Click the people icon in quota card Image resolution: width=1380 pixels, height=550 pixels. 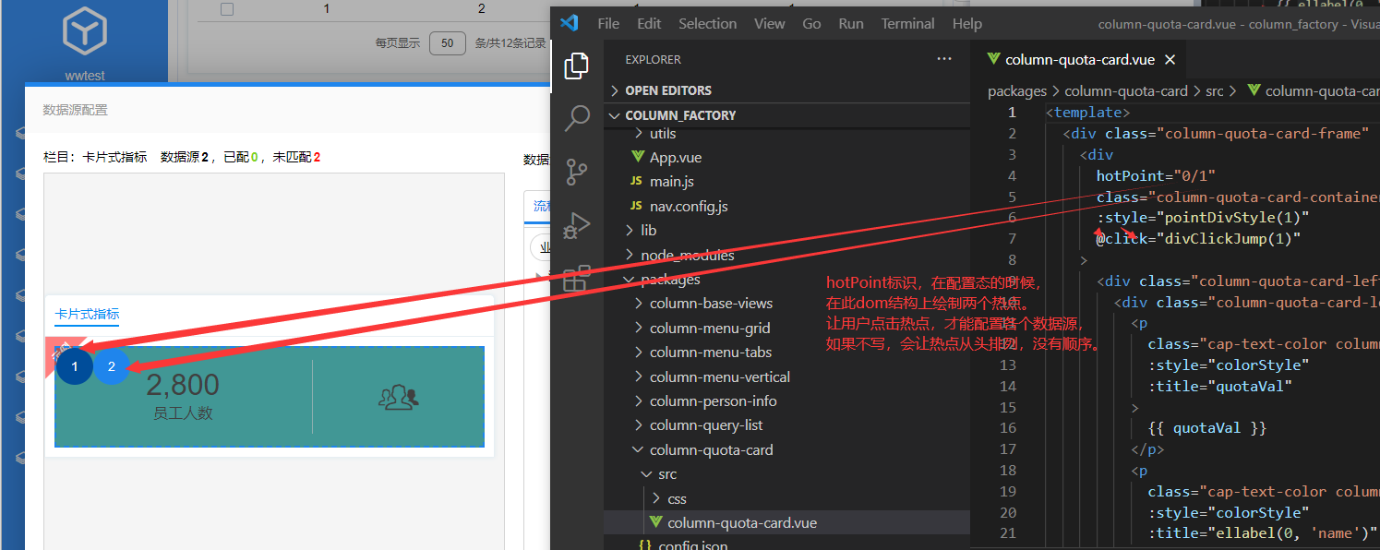pos(399,397)
